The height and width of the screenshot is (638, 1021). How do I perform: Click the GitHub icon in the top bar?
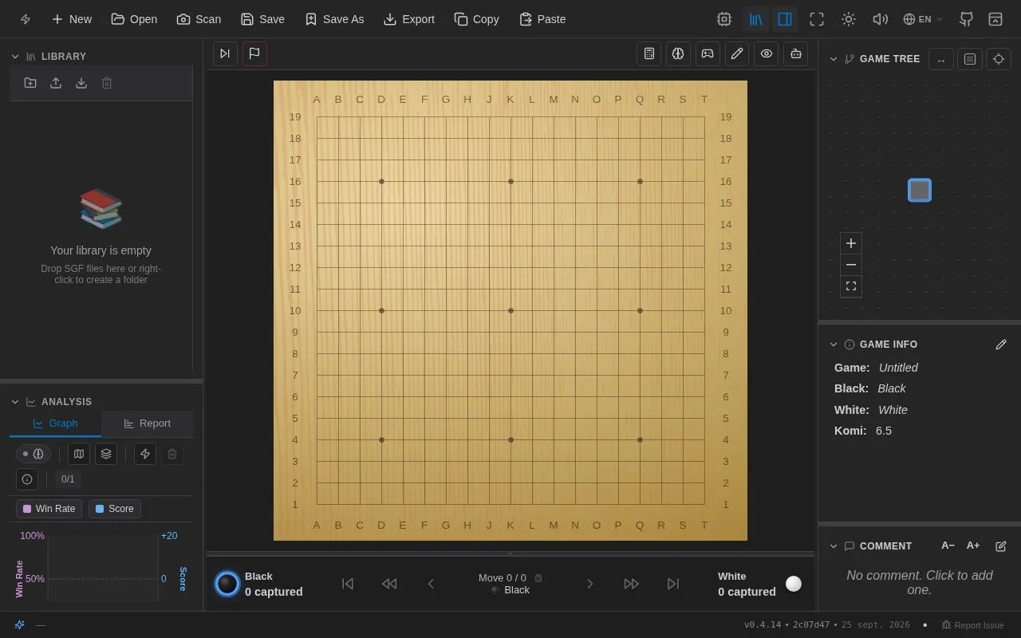966,19
